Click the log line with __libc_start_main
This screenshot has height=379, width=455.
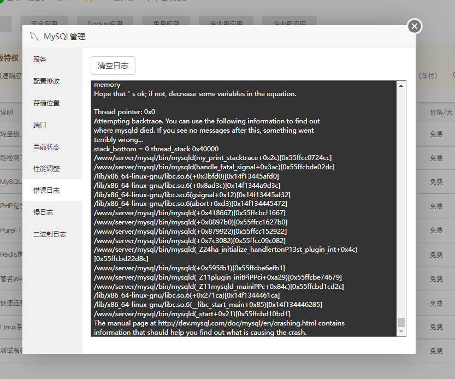pos(208,304)
